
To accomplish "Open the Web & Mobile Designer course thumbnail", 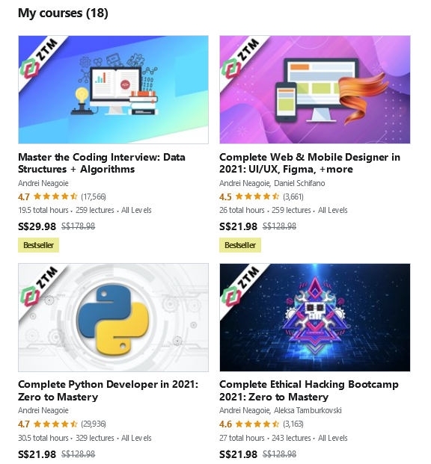I will coord(315,90).
